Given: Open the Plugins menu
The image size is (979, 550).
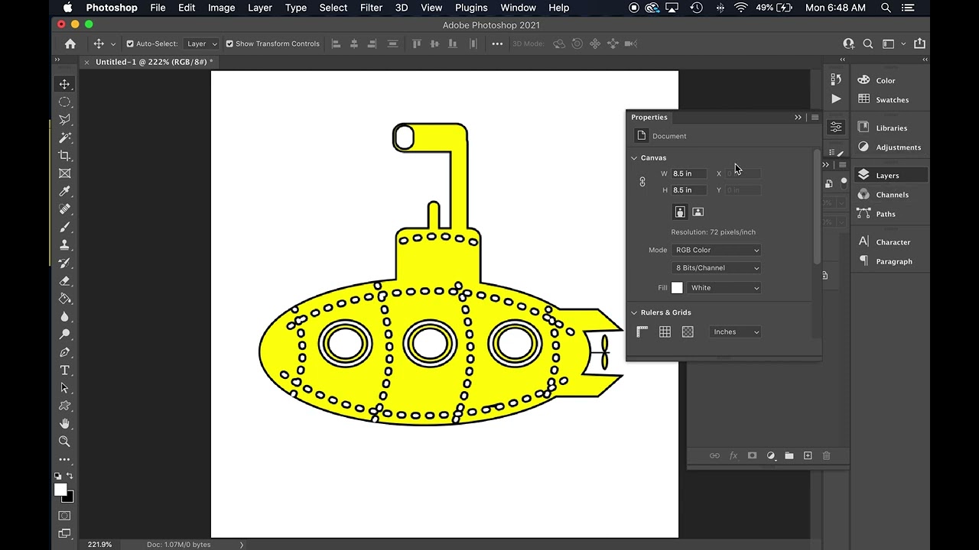Looking at the screenshot, I should pyautogui.click(x=471, y=8).
